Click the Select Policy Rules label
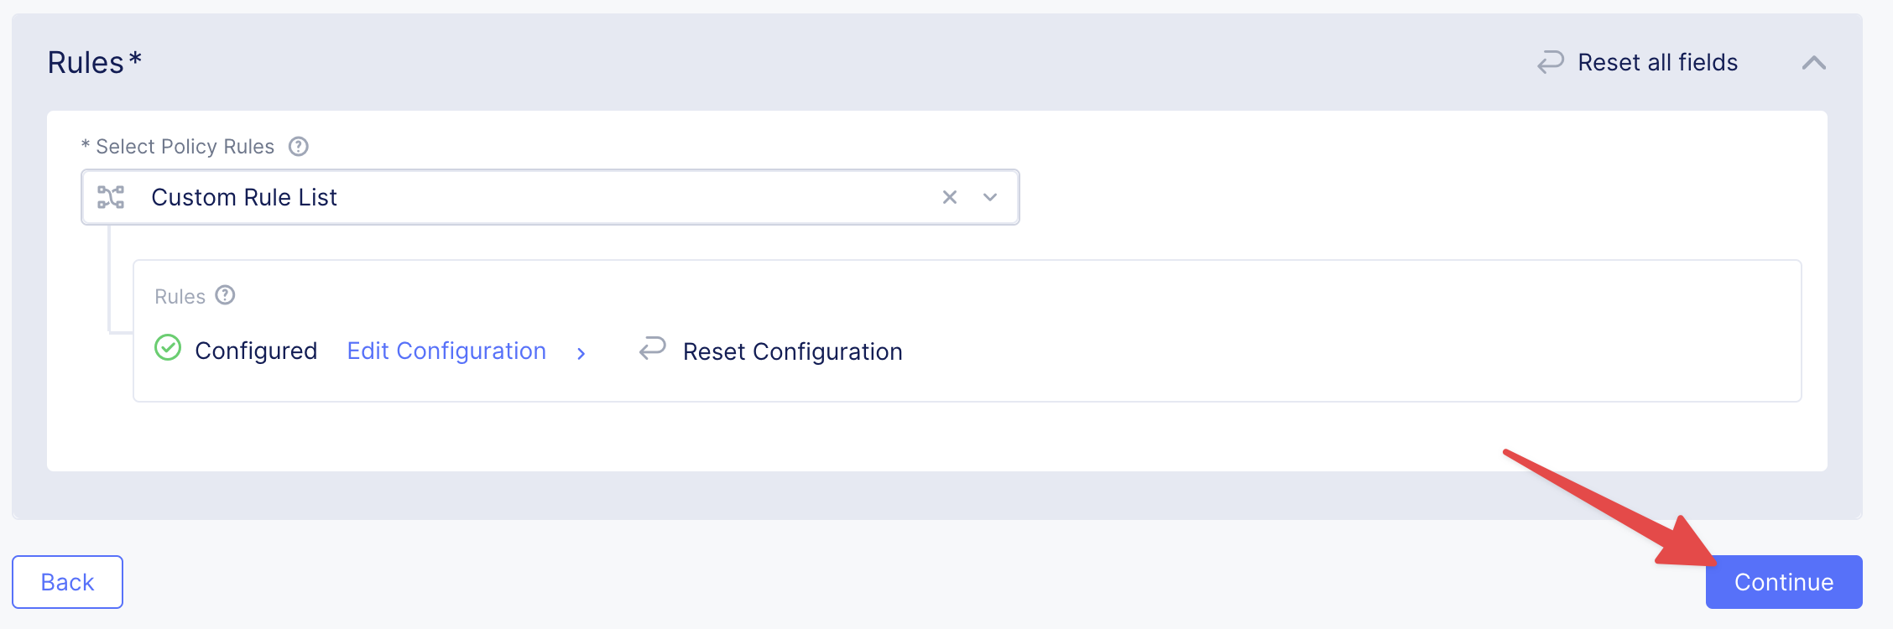Screen dimensions: 1893x629 point(185,147)
